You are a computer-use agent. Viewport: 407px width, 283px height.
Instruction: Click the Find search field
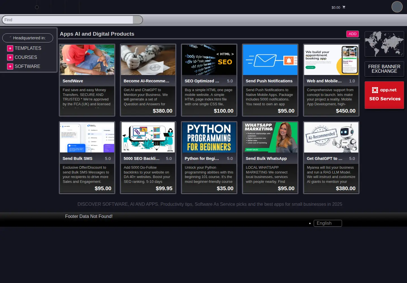(68, 20)
